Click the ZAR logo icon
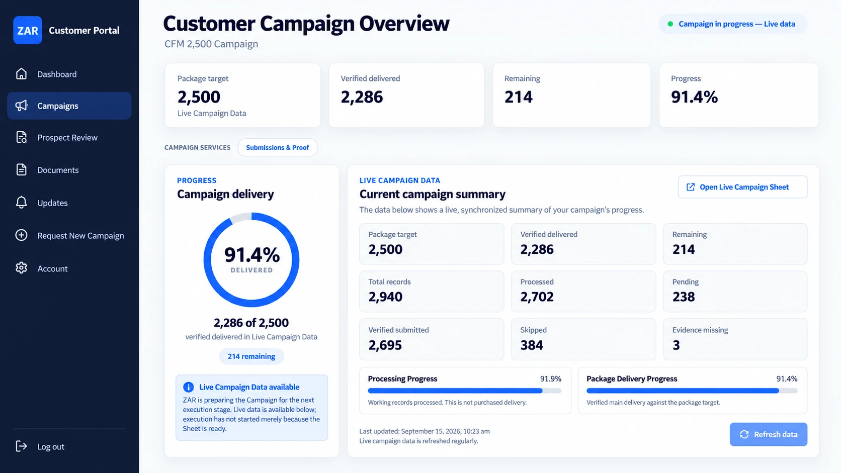Viewport: 841px width, 473px height. coord(28,30)
